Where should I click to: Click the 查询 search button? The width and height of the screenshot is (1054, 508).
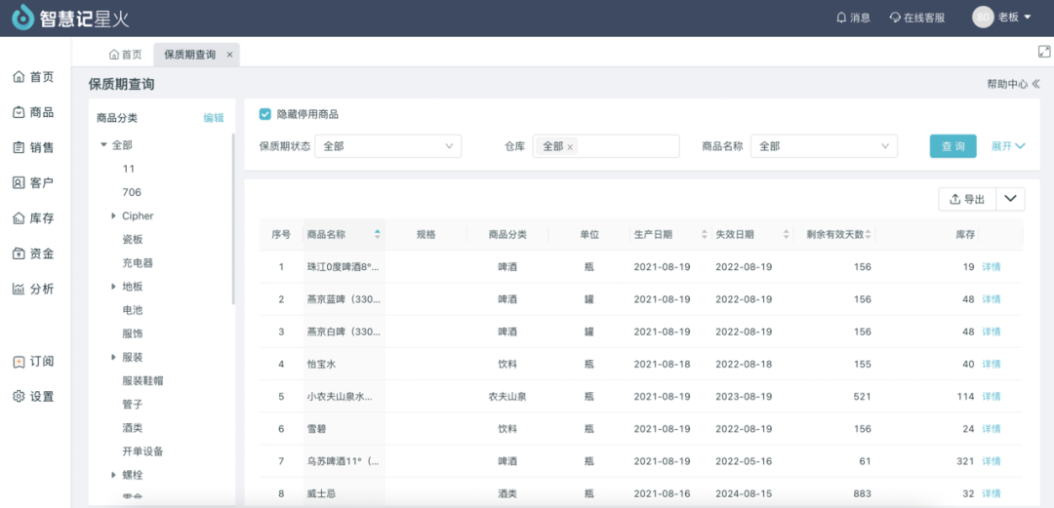(953, 146)
